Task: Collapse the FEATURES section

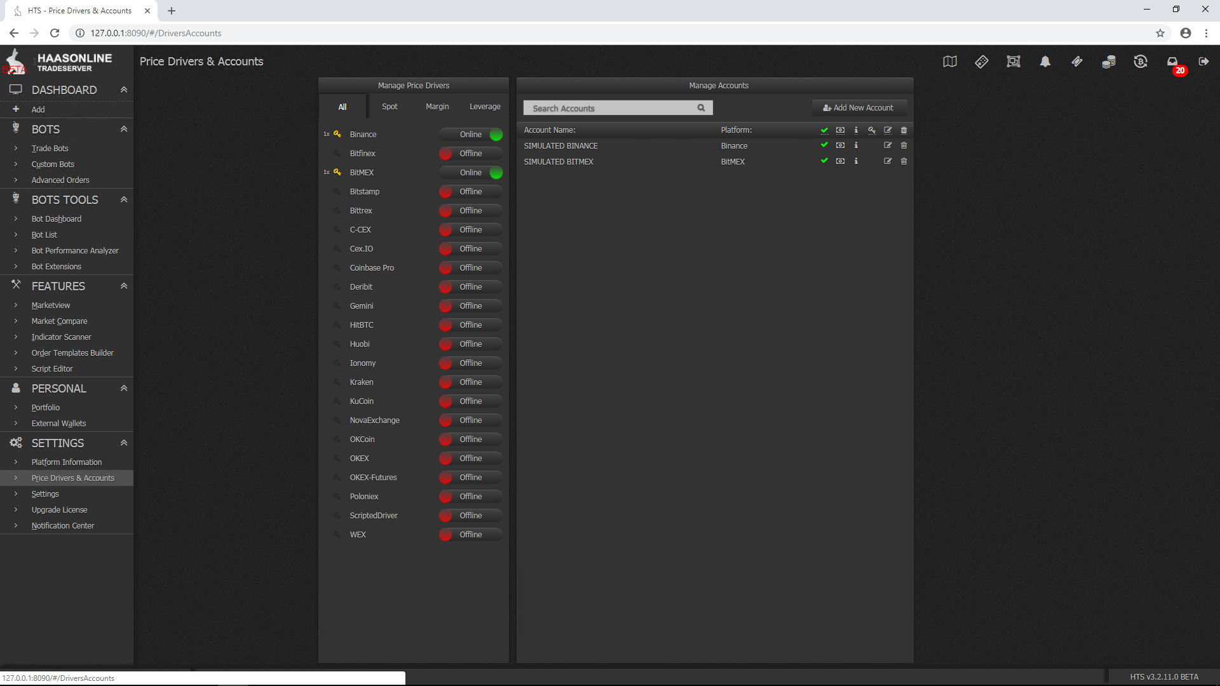Action: [124, 286]
